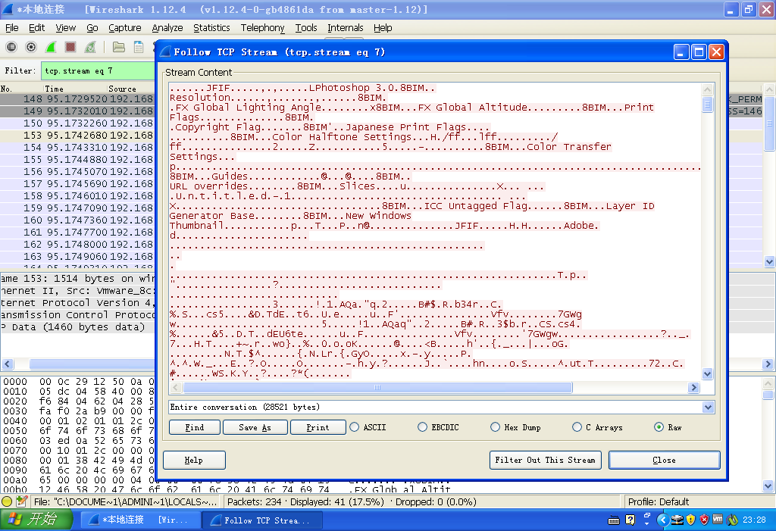The width and height of the screenshot is (776, 531).
Task: Click packet details scroll left arrow
Action: pos(8,364)
